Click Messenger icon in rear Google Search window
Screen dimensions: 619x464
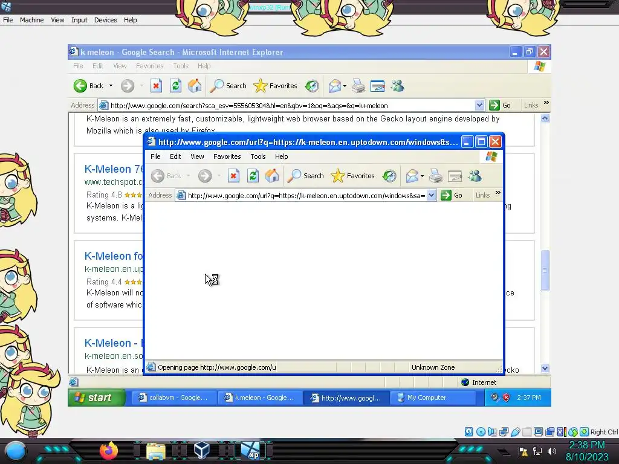coord(398,86)
